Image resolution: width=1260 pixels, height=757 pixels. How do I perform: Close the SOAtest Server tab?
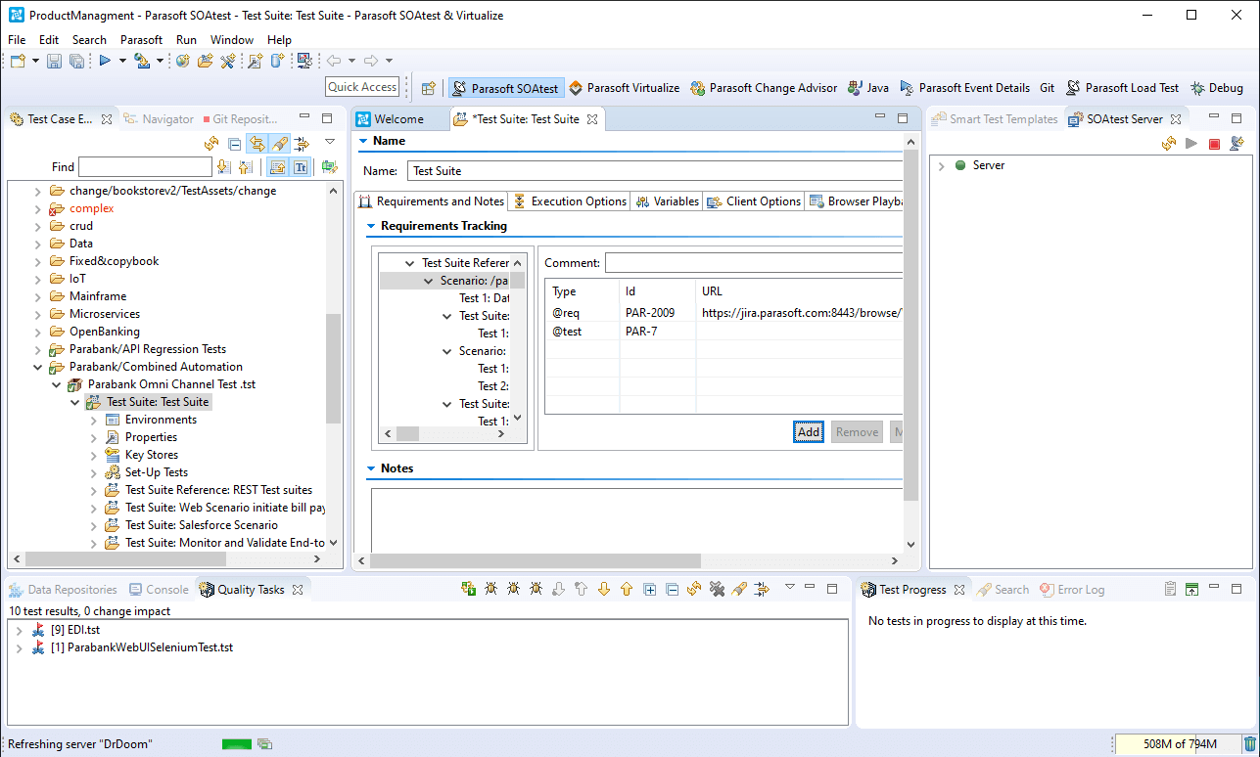1176,119
